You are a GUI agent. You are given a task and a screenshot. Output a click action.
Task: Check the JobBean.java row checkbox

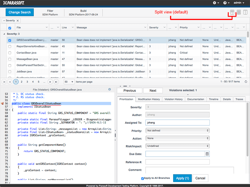click(10, 72)
